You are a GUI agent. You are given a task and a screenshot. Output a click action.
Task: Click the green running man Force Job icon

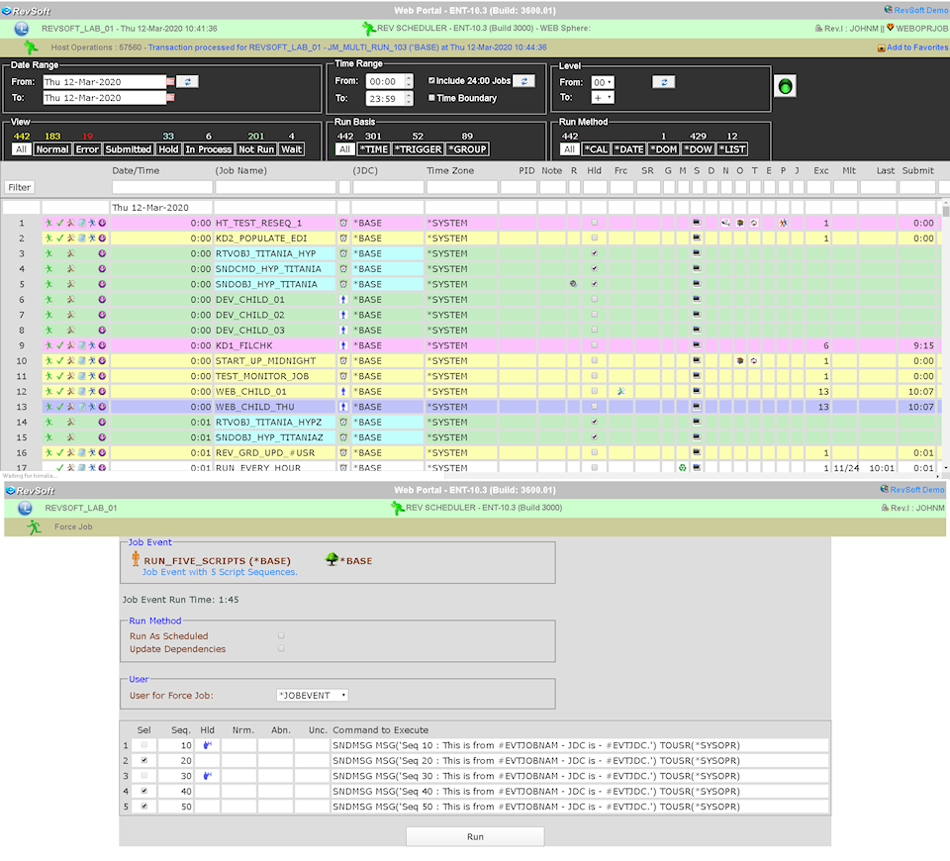[x=35, y=526]
